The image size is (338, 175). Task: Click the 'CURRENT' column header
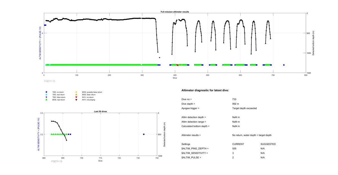click(x=238, y=144)
